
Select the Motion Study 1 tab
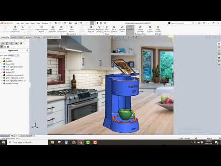click(26, 136)
